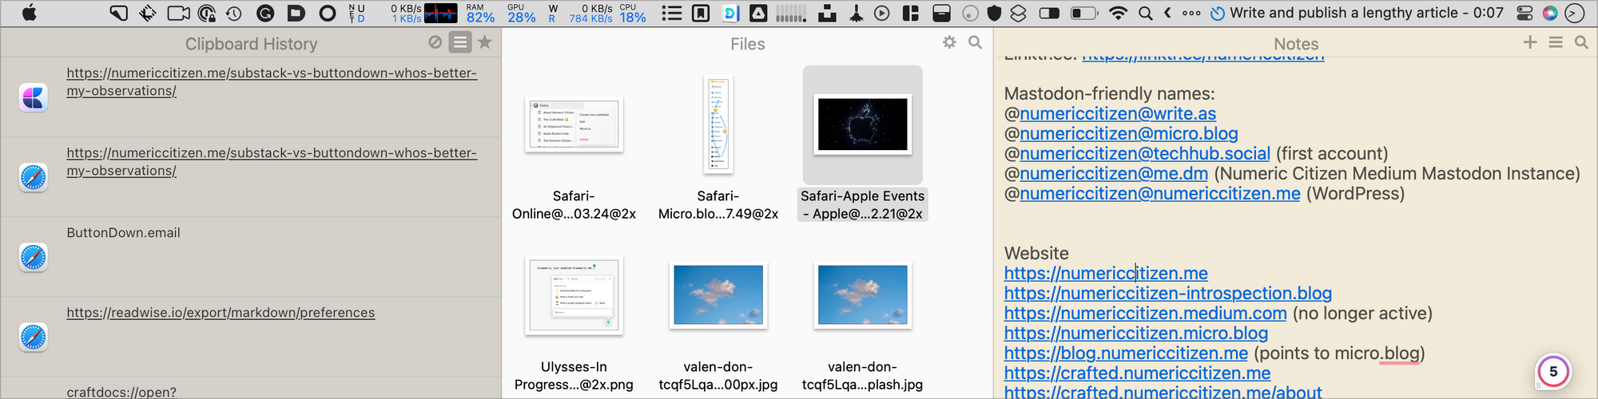Search in the Notes panel
The width and height of the screenshot is (1598, 399).
pos(1581,42)
